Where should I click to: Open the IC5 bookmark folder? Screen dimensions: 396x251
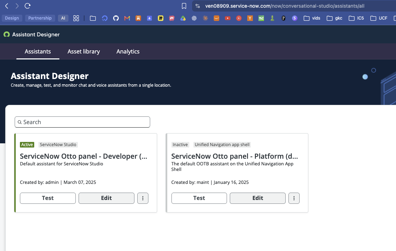point(356,18)
